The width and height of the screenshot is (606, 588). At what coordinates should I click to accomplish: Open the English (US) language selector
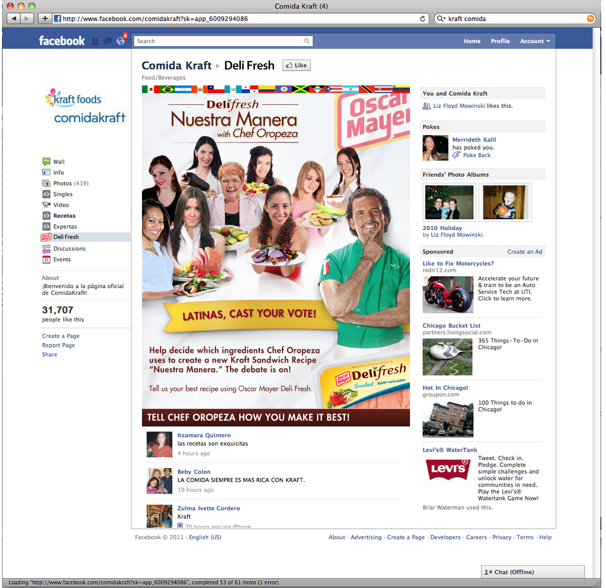205,537
